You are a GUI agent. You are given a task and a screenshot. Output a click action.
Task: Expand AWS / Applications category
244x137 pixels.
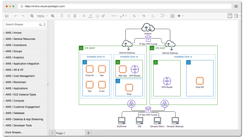(25, 88)
